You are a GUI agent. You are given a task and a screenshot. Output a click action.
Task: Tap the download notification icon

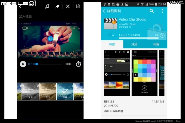(x=122, y=4)
